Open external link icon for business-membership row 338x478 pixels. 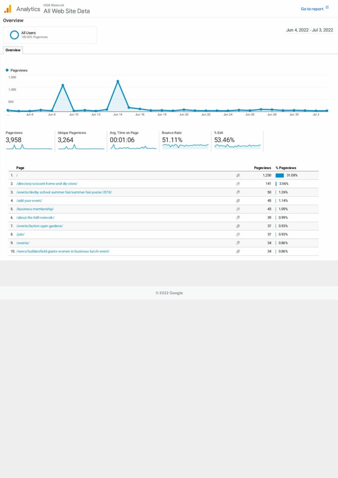238,209
